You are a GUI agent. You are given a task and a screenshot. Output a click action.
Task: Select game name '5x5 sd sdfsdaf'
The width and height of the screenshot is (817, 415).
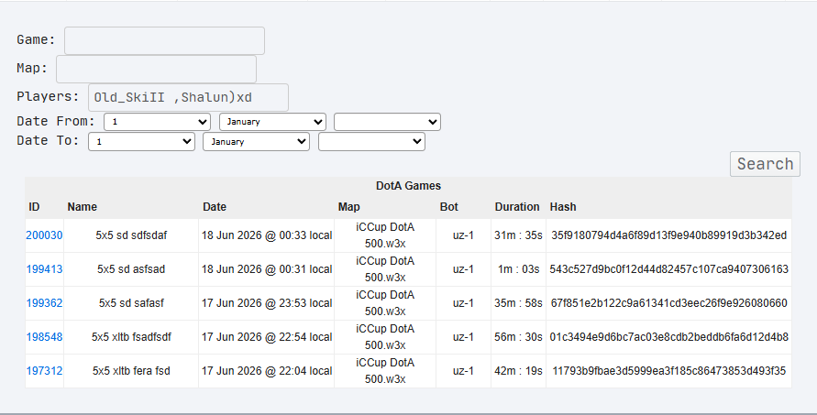pyautogui.click(x=131, y=235)
